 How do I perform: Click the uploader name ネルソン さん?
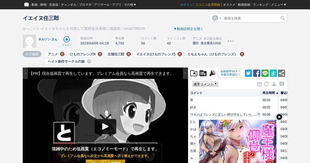click(48, 39)
